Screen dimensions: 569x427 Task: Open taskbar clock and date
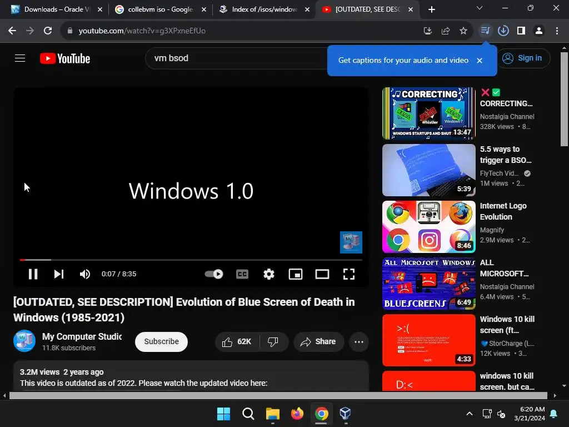[530, 414]
